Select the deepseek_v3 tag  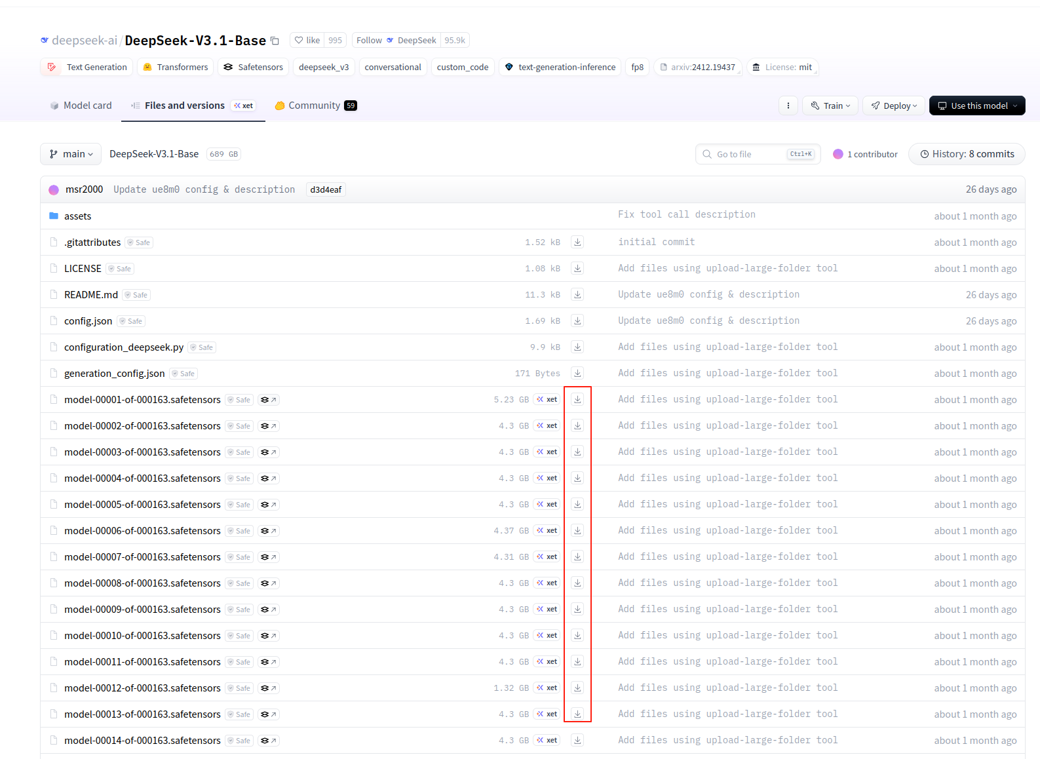click(x=324, y=67)
